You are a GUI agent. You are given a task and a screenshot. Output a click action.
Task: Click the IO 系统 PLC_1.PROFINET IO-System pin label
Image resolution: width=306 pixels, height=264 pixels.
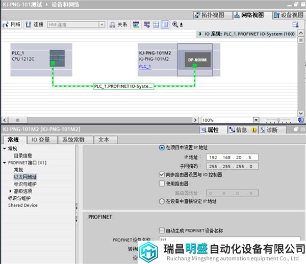(x=246, y=34)
